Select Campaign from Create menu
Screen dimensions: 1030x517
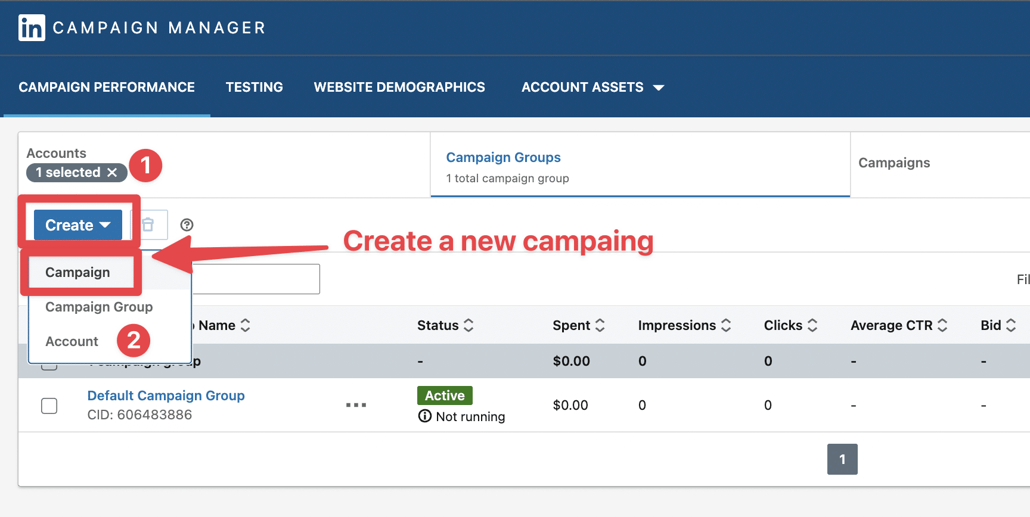(x=77, y=272)
